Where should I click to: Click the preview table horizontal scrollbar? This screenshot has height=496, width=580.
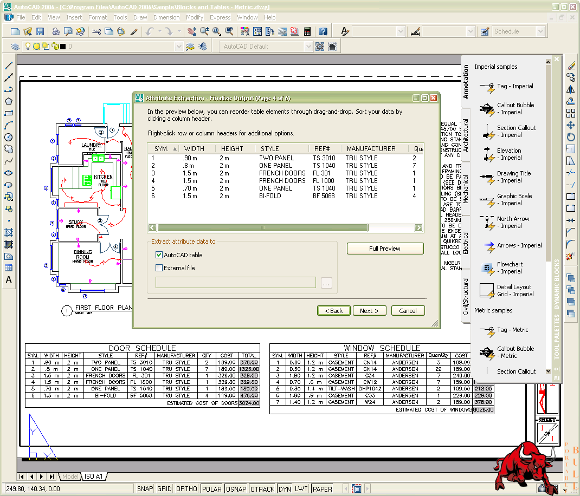pos(263,227)
